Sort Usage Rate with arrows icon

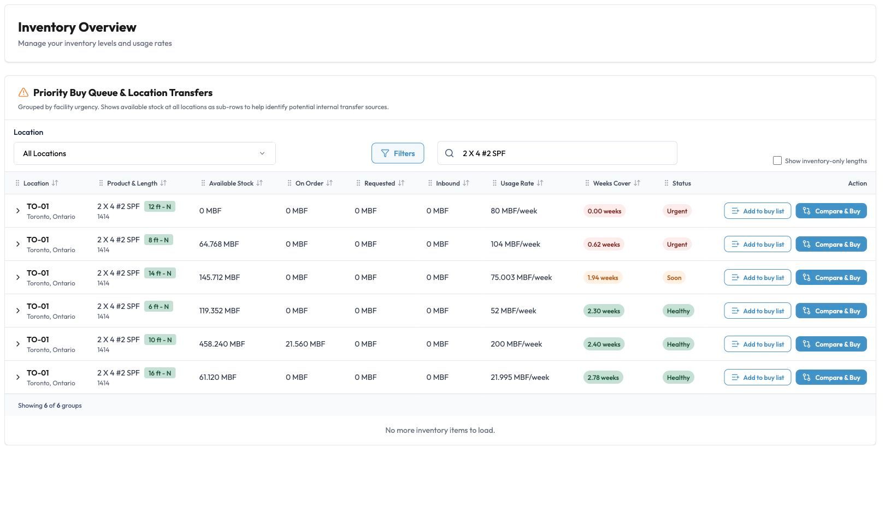point(540,183)
